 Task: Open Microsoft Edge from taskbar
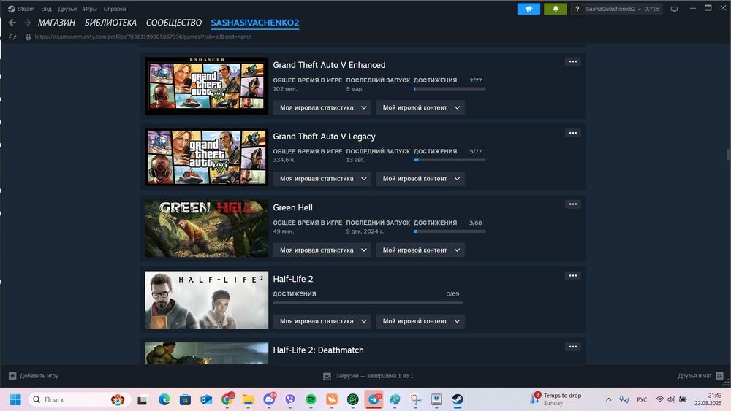coord(164,400)
